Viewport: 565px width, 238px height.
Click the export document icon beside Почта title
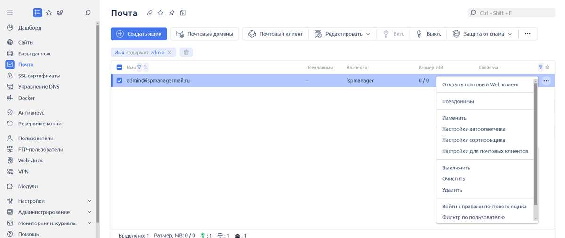coord(183,13)
